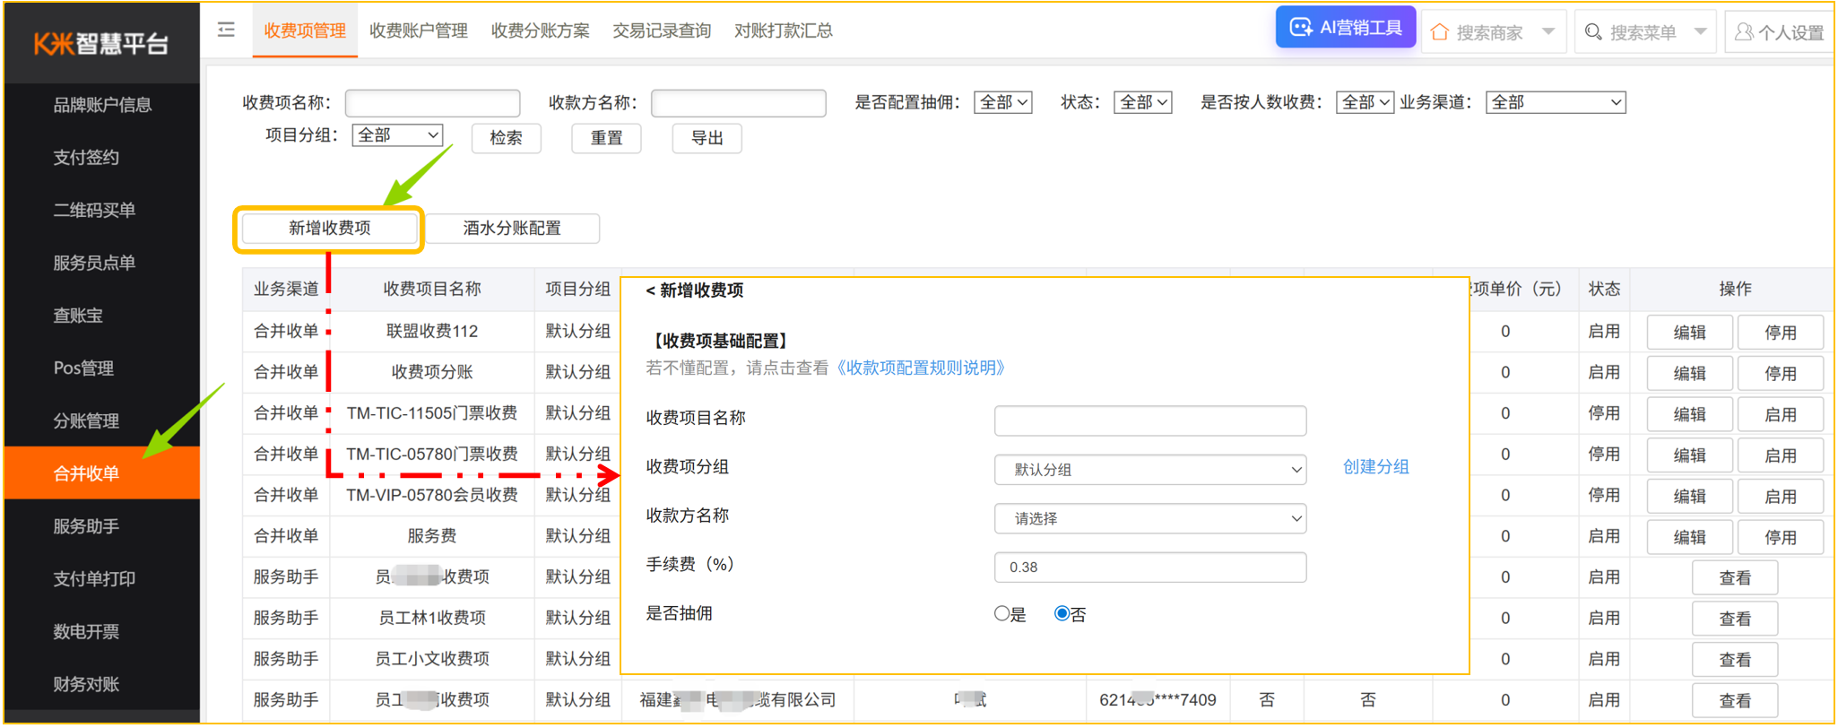Open 是否配置抽佣 dropdown
The image size is (1838, 728).
tap(1002, 102)
